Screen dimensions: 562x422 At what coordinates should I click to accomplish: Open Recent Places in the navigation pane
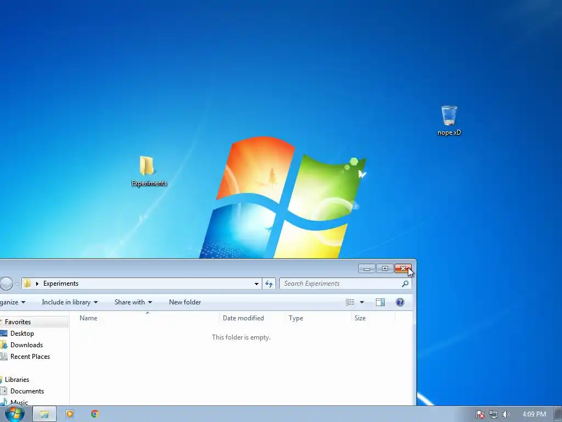tap(30, 356)
